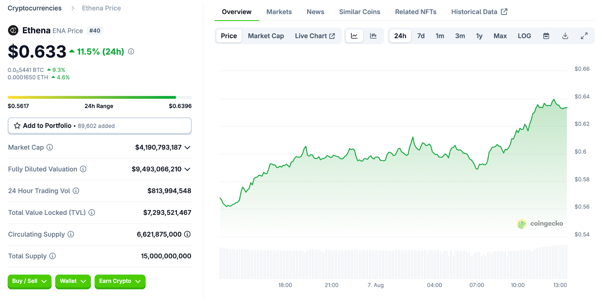Screen dimensions: 598x298
Task: Click the $0.5617 range low value
Action: click(18, 106)
